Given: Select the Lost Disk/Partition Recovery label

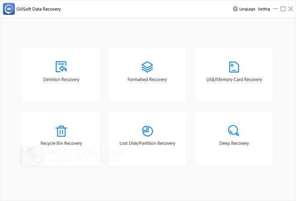Looking at the screenshot, I should click(x=147, y=143).
